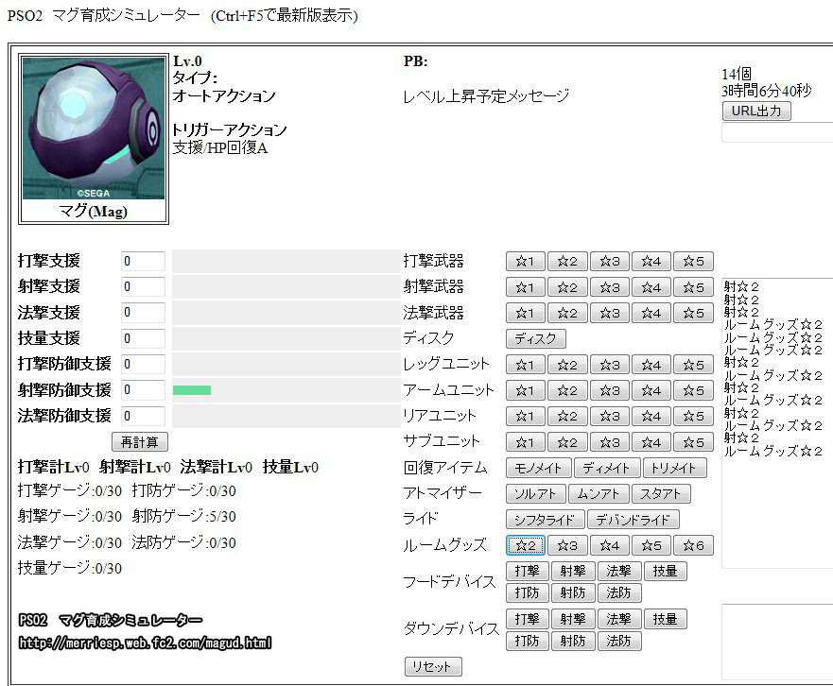Feed ルームグッズ ☆2 item

coord(526,545)
